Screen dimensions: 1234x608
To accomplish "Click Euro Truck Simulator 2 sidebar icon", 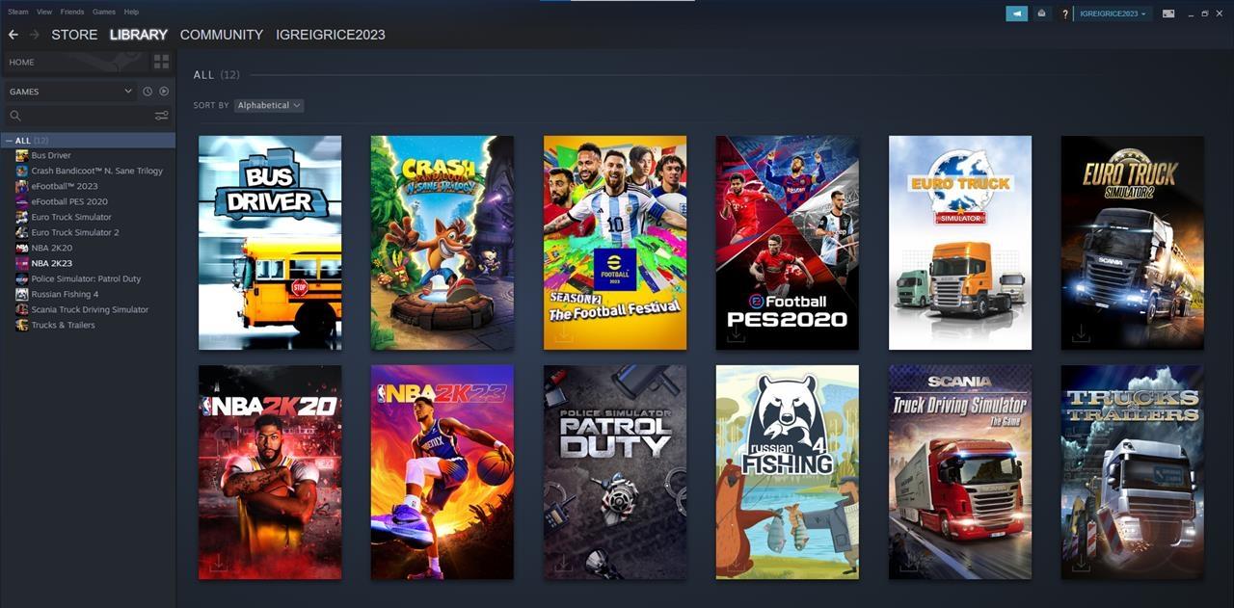I will click(22, 232).
